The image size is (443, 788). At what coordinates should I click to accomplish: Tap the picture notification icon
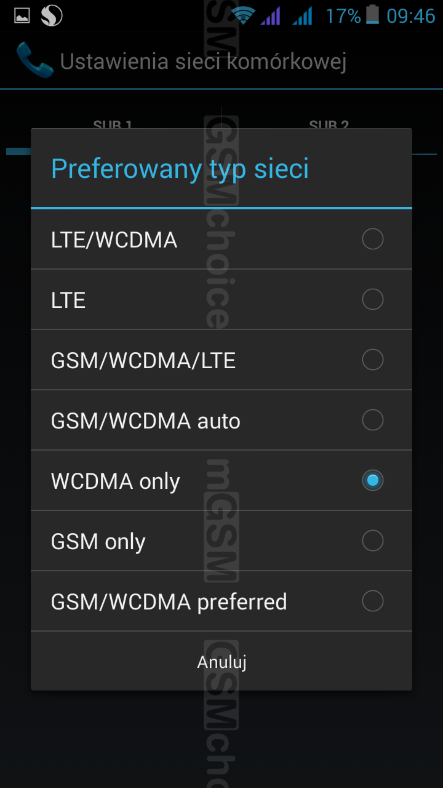point(22,16)
